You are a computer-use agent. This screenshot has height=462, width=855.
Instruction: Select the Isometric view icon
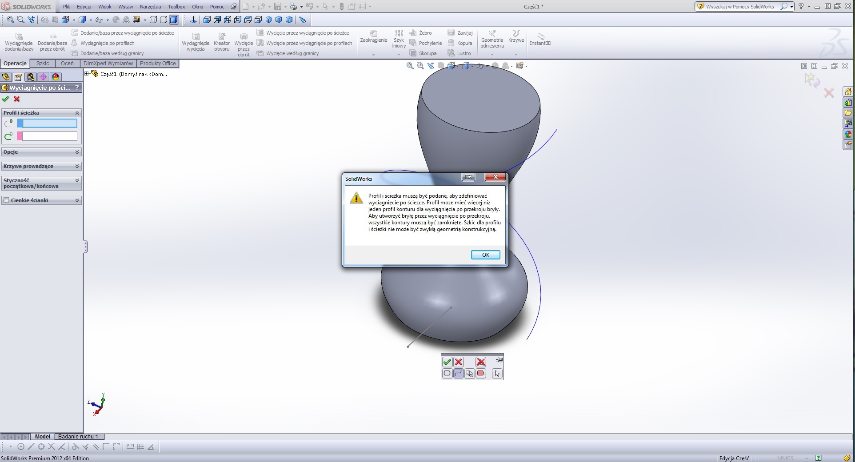pos(268,20)
